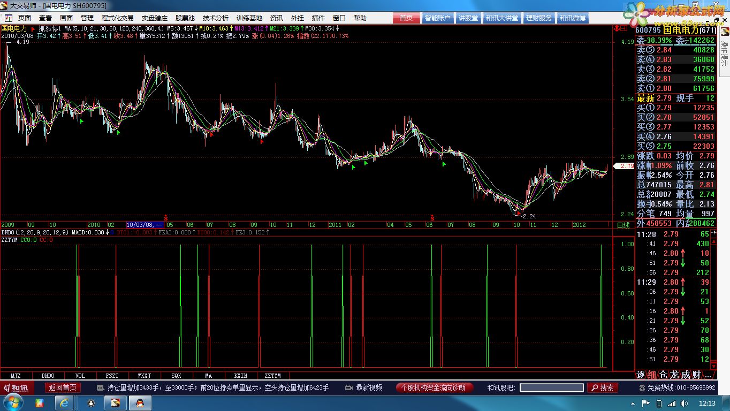Open the 窗口 menu
Image resolution: width=730 pixels, height=411 pixels.
coord(339,18)
